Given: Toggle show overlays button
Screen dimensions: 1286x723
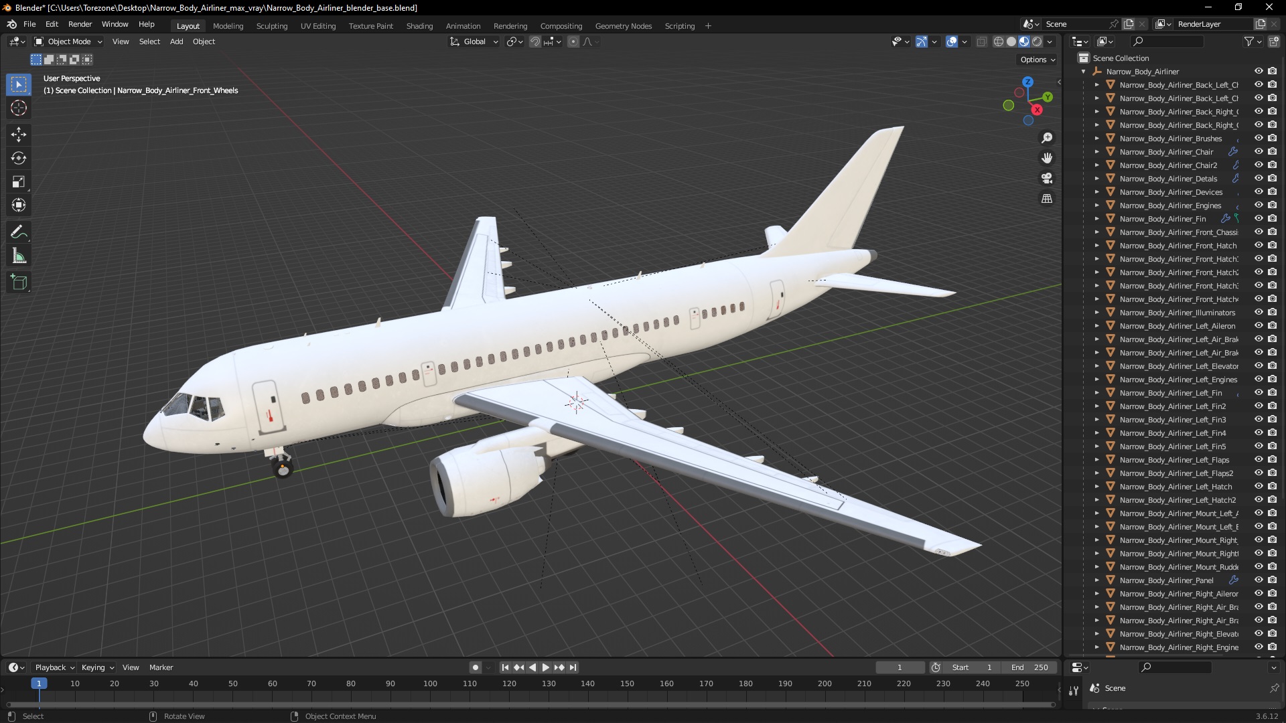Looking at the screenshot, I should [952, 42].
